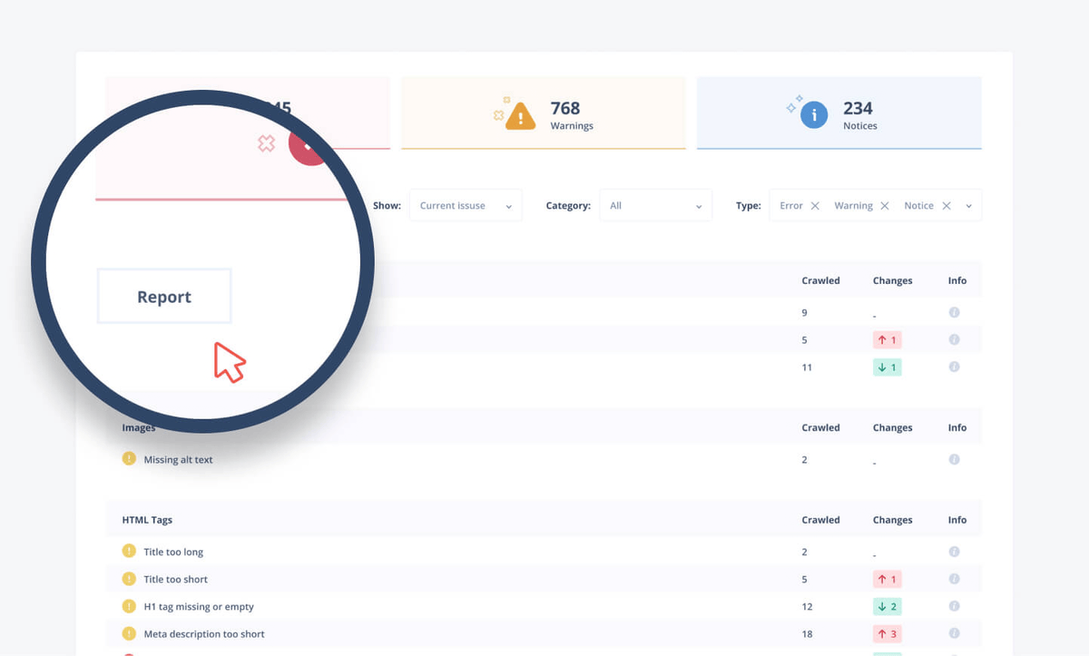
Task: Open the Notices summary card
Action: (x=839, y=113)
